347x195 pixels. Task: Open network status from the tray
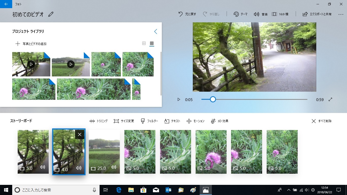(301, 190)
